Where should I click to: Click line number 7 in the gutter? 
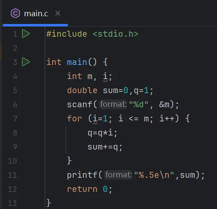(15, 119)
